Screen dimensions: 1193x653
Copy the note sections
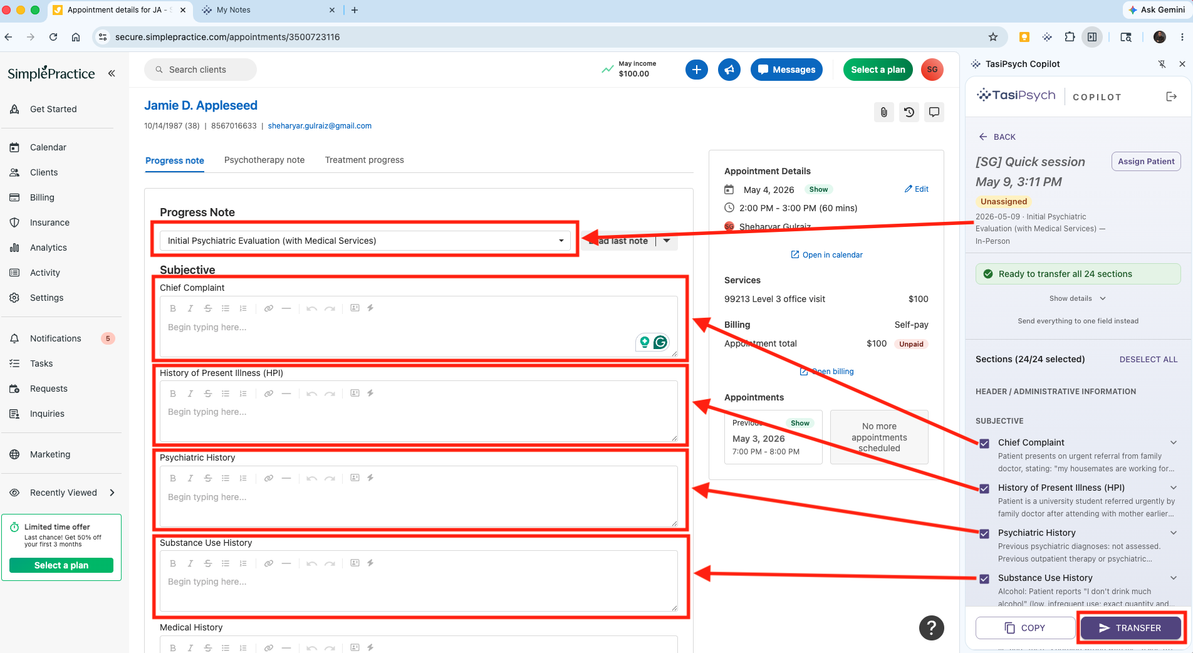pos(1025,628)
